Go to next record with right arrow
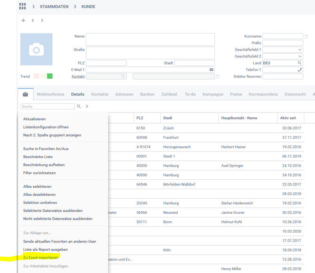315x273 pixels. coord(42,21)
